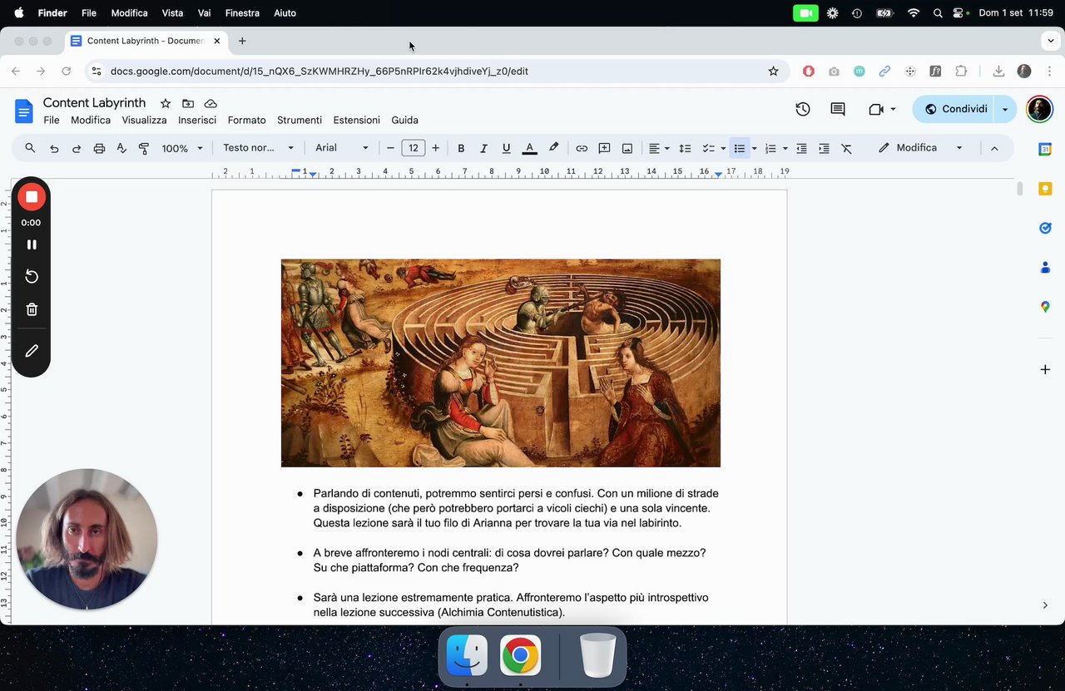The width and height of the screenshot is (1065, 691).
Task: Open Google Tasks side panel
Action: (1045, 228)
